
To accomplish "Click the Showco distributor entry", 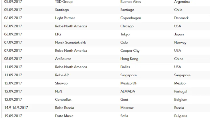I will click(x=61, y=83).
